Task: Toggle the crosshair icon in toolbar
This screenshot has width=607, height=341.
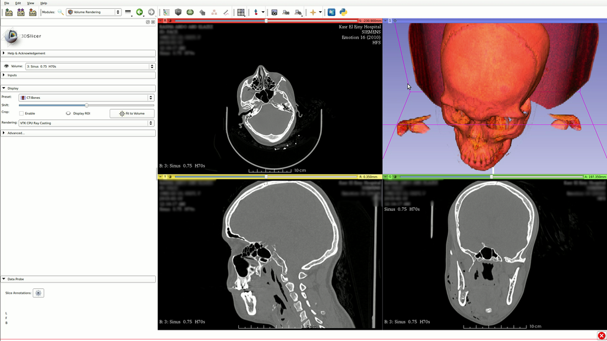Action: click(x=313, y=12)
